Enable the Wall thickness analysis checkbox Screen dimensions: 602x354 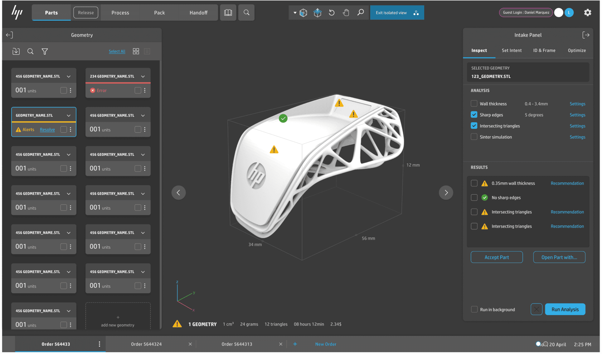473,103
